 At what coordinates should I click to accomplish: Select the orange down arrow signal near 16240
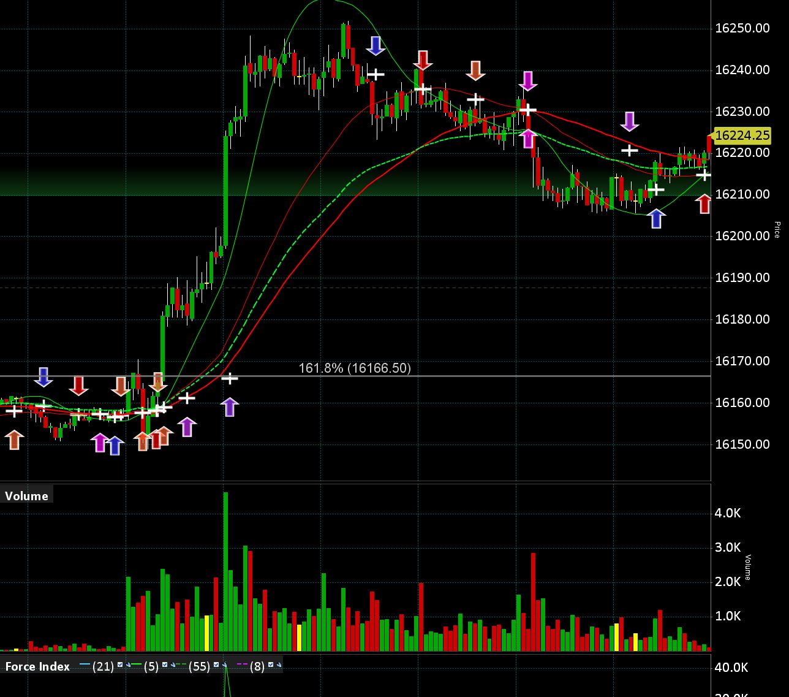pos(475,70)
